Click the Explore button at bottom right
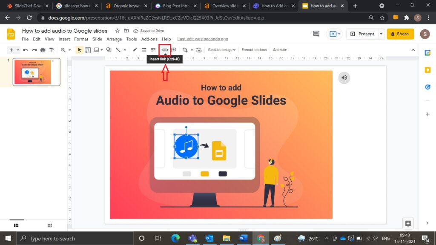Viewport: 436px width, 245px height. [x=407, y=224]
